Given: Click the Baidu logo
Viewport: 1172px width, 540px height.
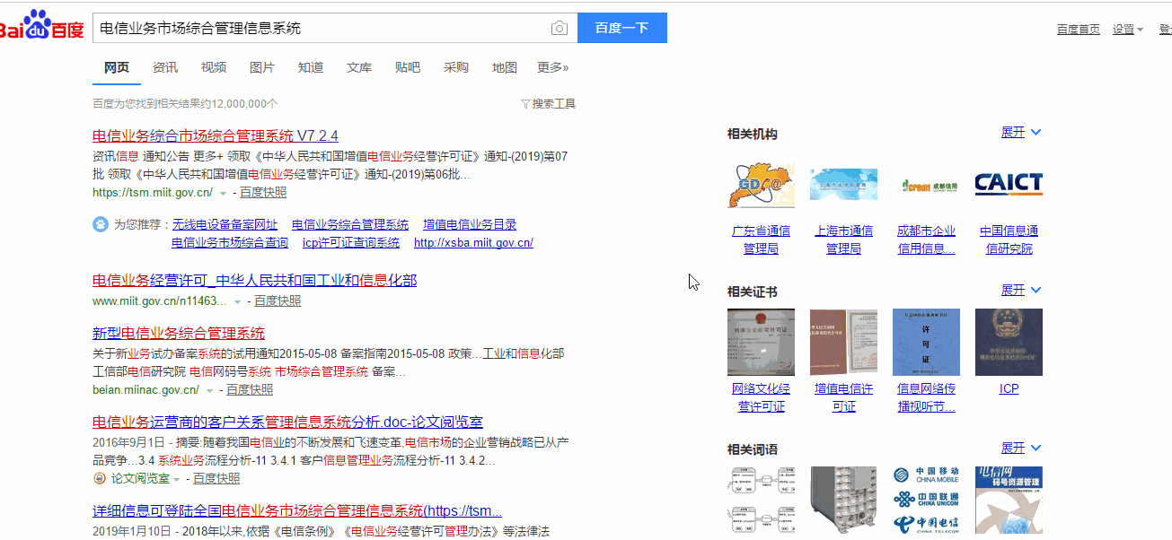Looking at the screenshot, I should point(41,26).
